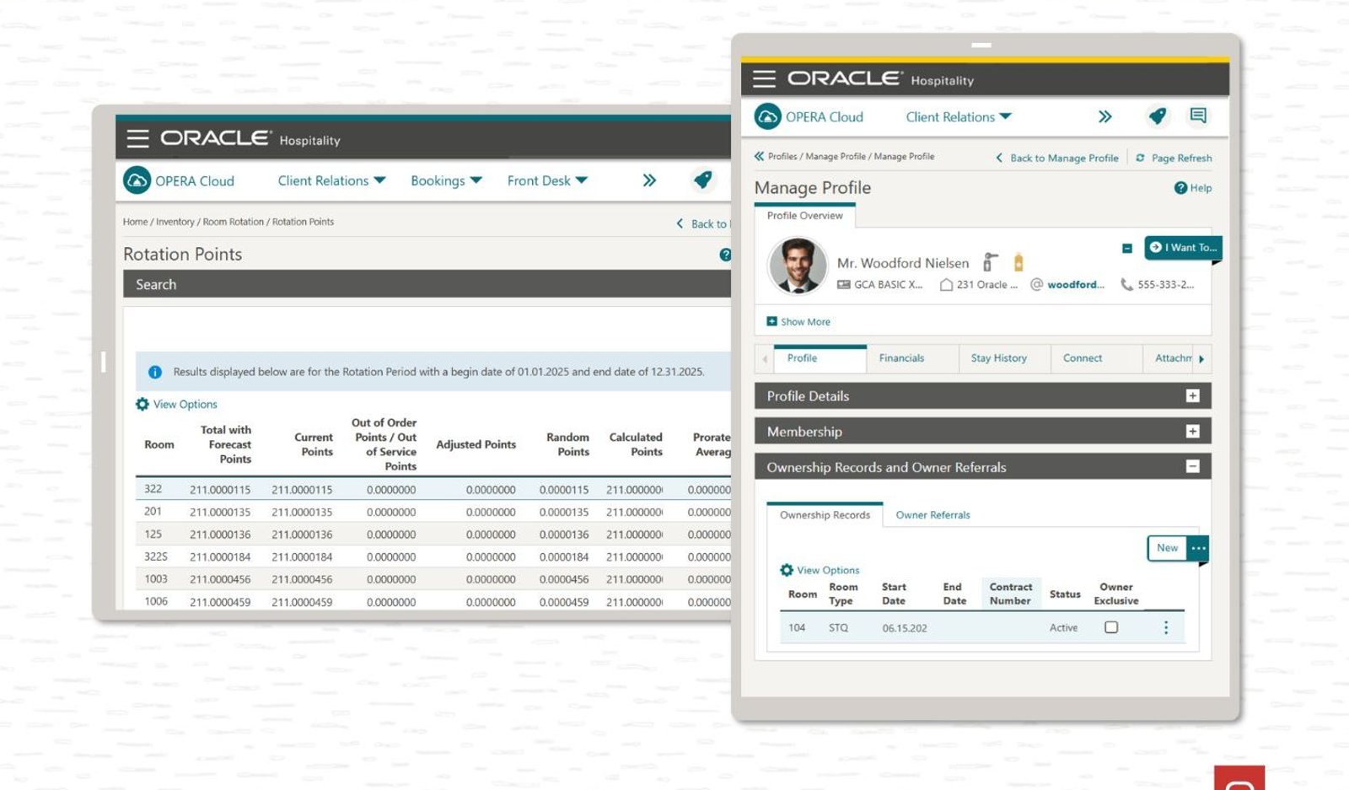Image resolution: width=1349 pixels, height=790 pixels.
Task: Open hamburger menu in Manage Profile window
Action: pos(764,79)
